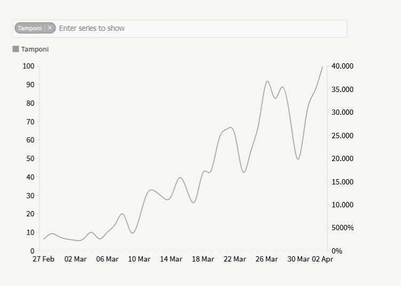401x286 pixels.
Task: Click the 20.000 right axis label
Action: coord(342,158)
